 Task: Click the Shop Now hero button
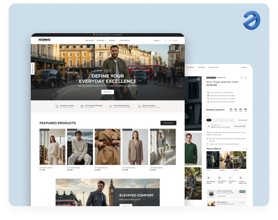click(x=108, y=92)
